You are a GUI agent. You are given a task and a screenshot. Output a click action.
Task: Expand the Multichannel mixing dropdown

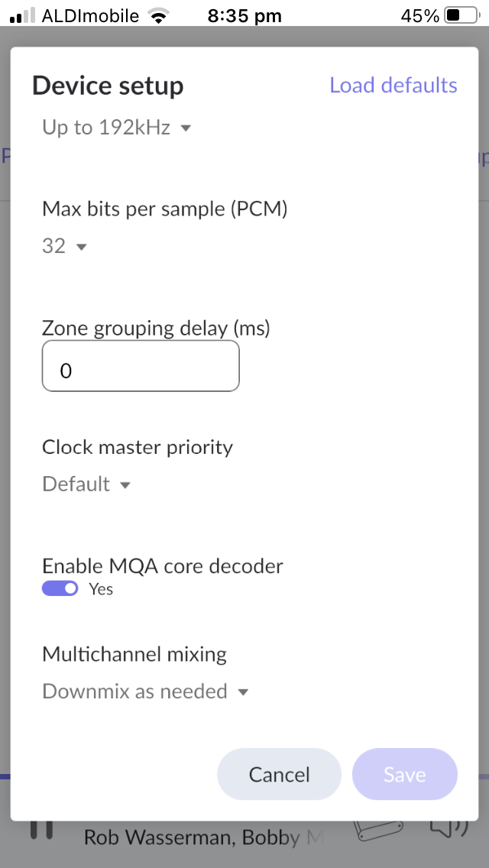click(x=145, y=691)
